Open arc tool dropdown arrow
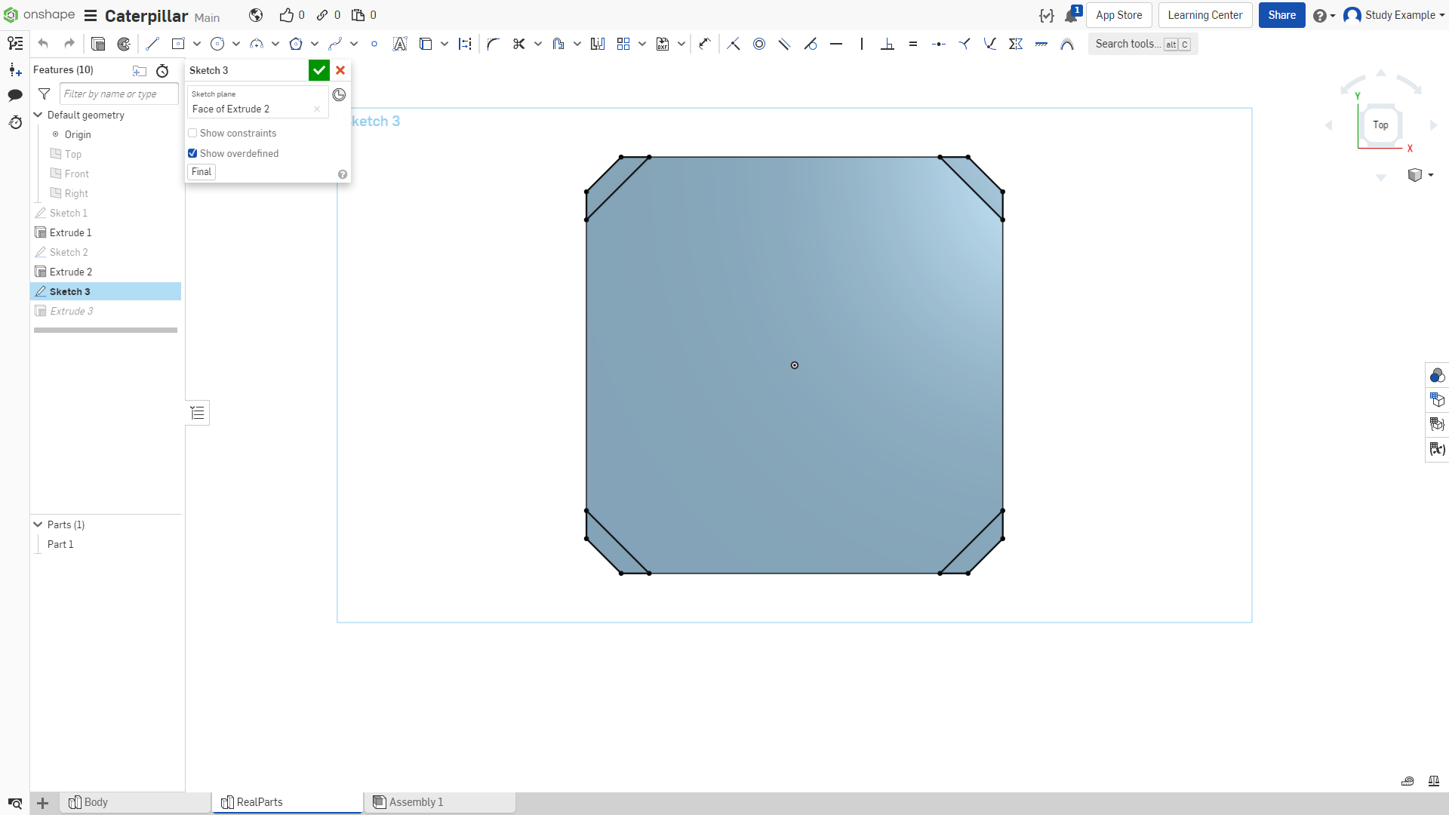The image size is (1449, 815). pos(275,44)
